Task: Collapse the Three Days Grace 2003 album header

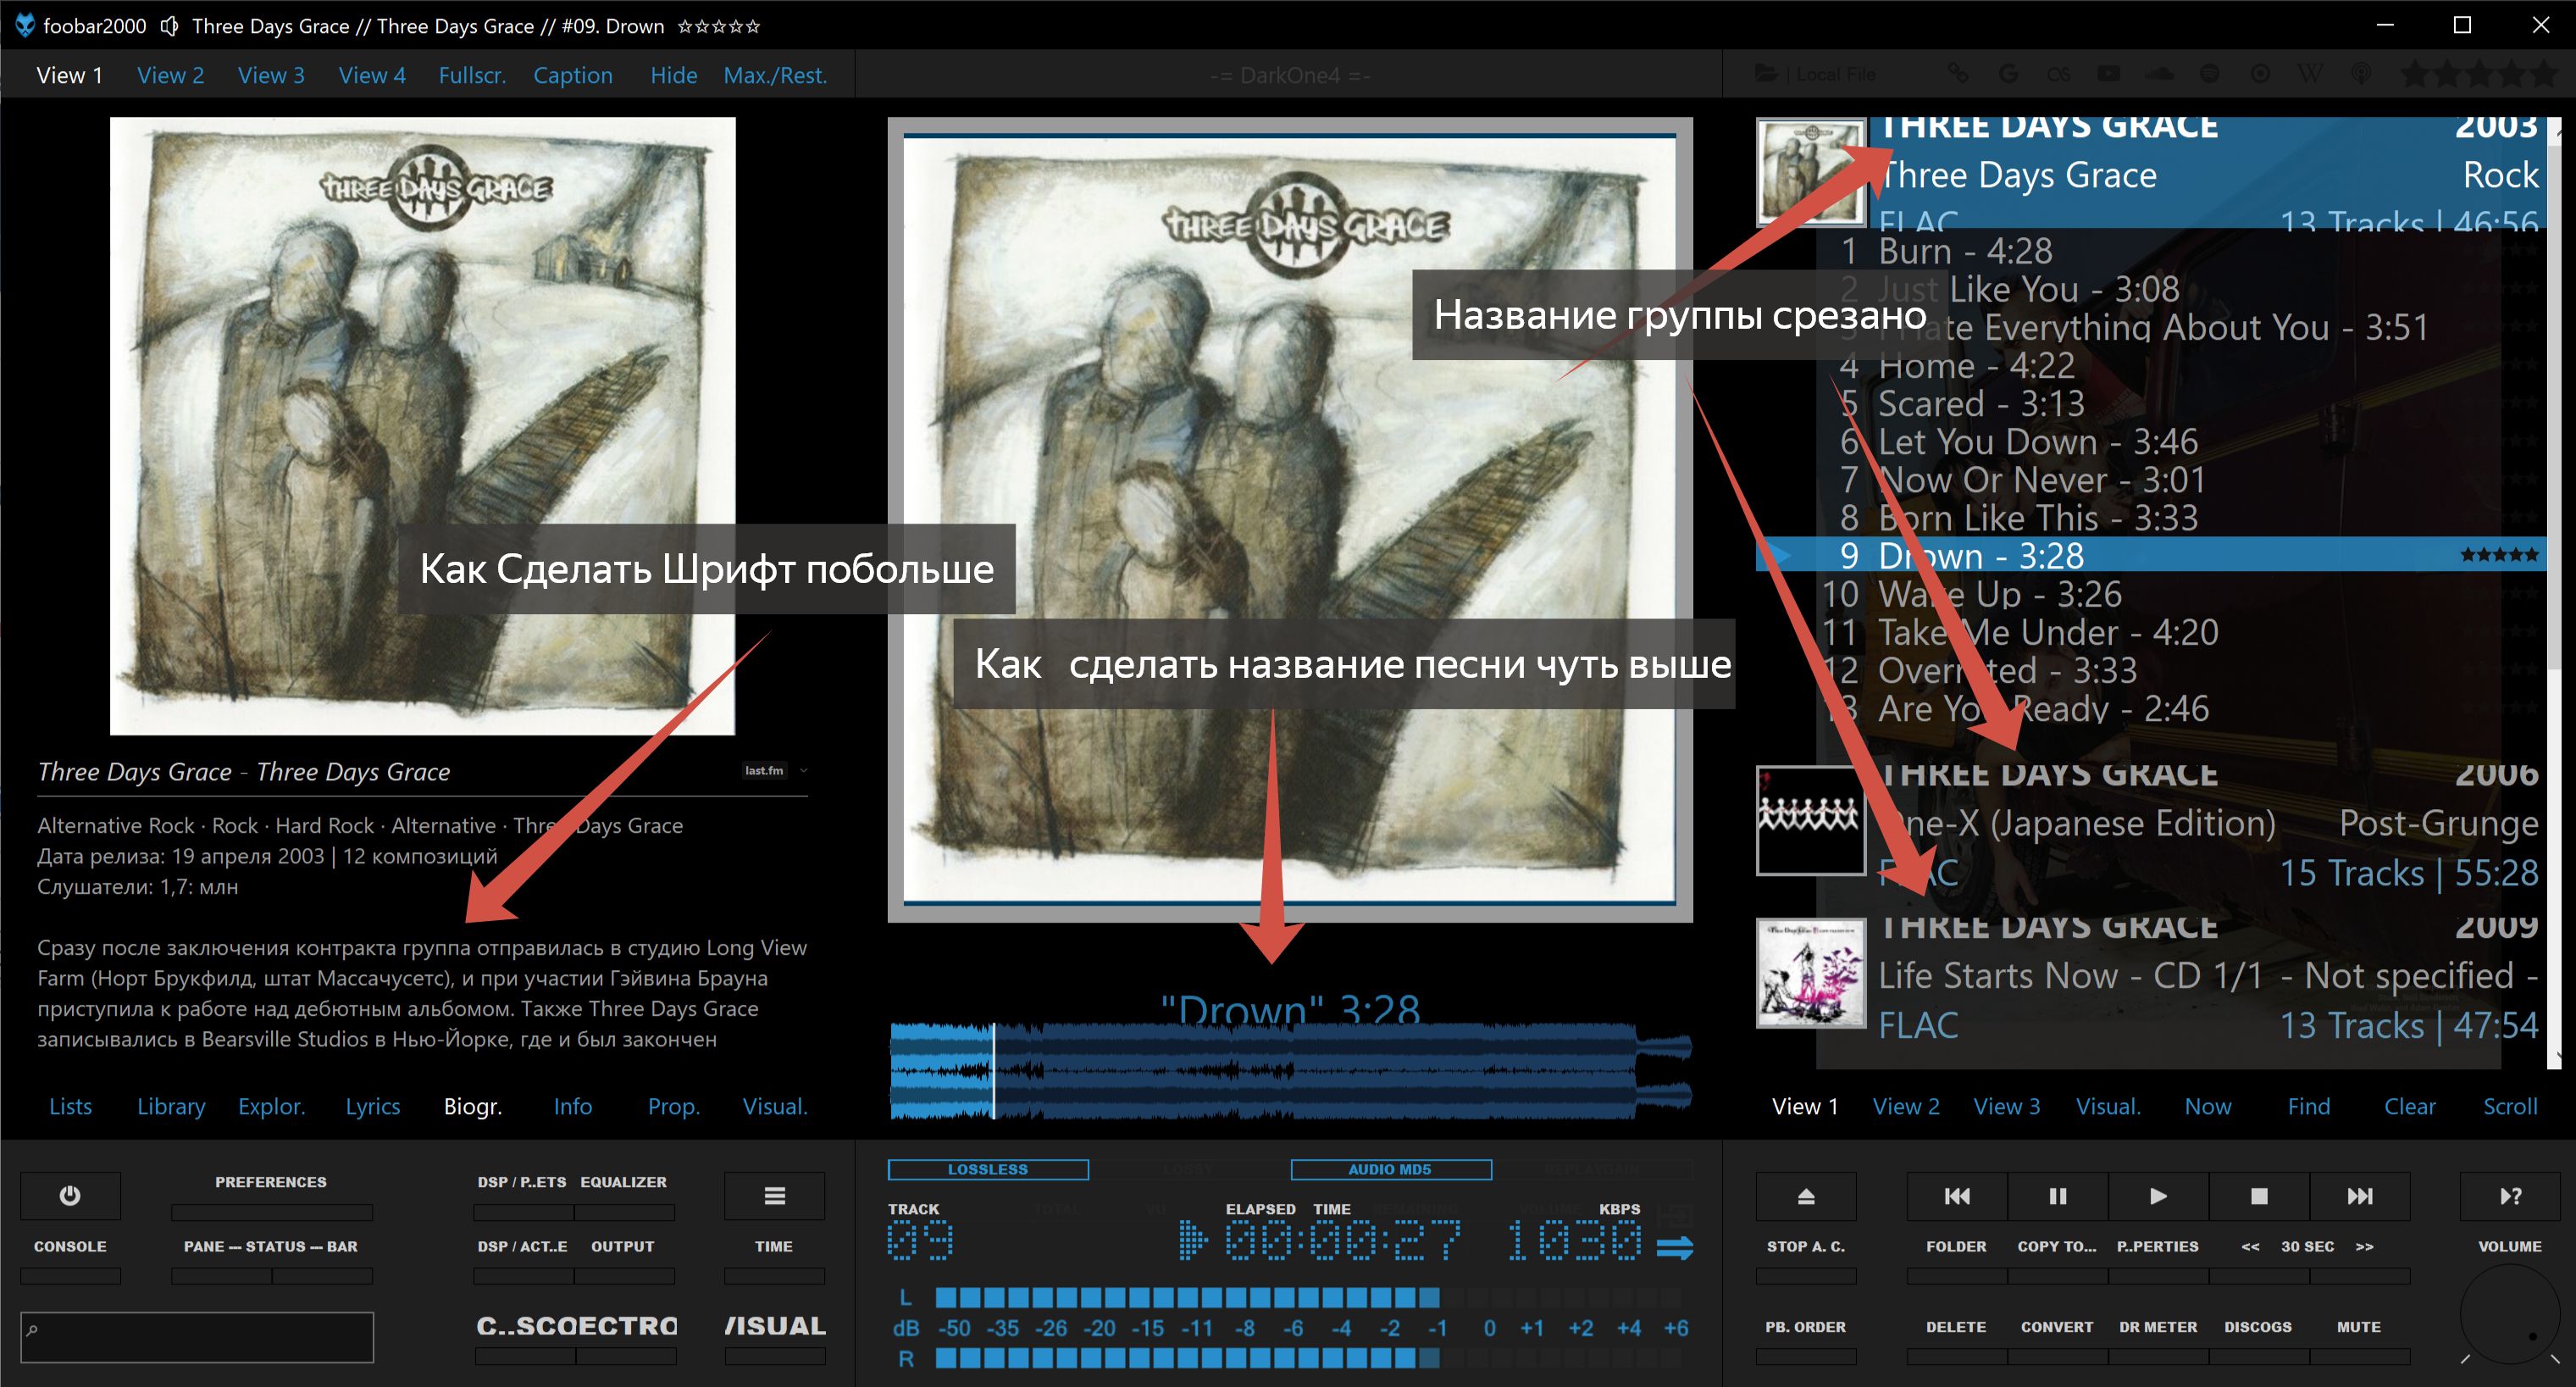Action: coord(2150,170)
